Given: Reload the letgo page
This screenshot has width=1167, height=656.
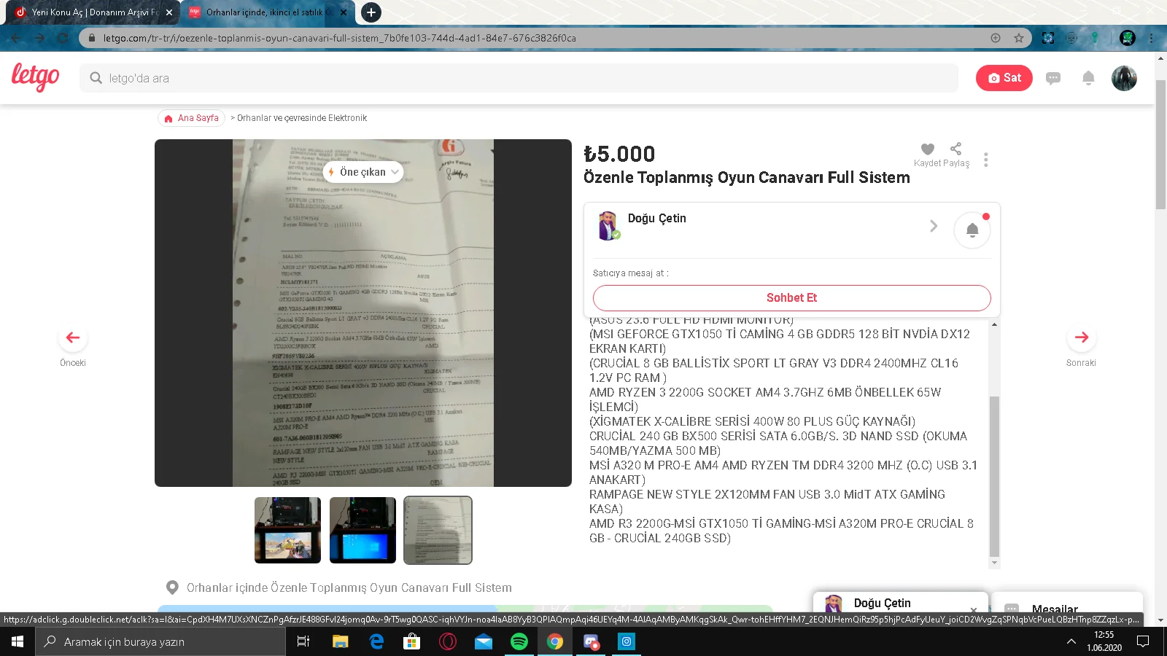Looking at the screenshot, I should point(63,38).
